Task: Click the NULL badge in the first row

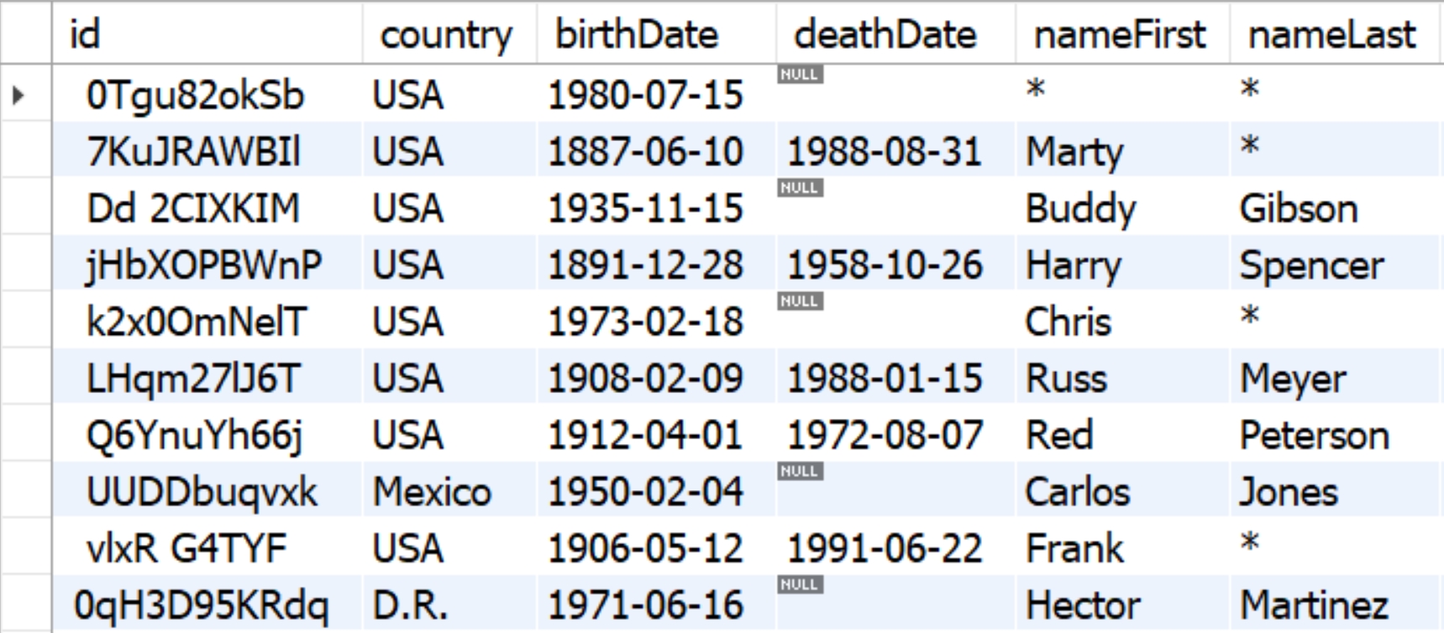Action: [799, 75]
